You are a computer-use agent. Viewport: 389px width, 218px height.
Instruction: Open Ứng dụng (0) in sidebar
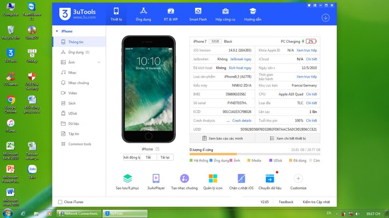point(79,52)
